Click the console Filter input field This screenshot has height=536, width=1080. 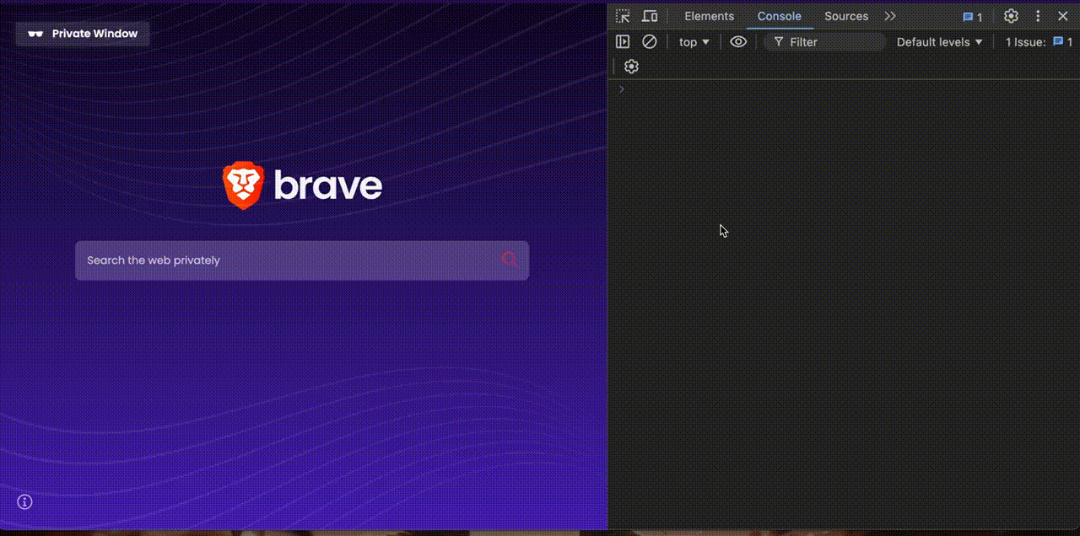click(x=825, y=42)
